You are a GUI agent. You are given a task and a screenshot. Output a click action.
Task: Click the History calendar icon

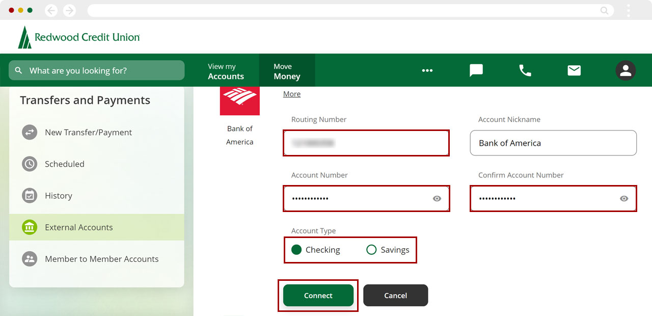tap(30, 196)
